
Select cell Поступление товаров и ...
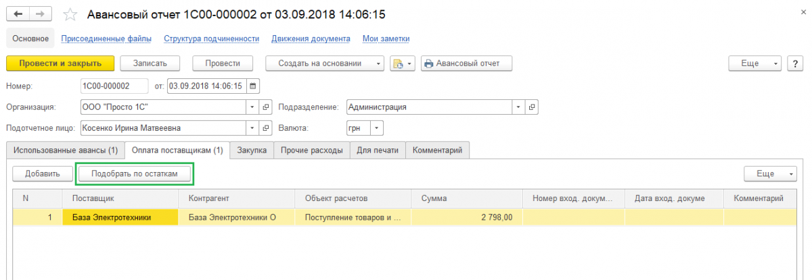coord(353,217)
